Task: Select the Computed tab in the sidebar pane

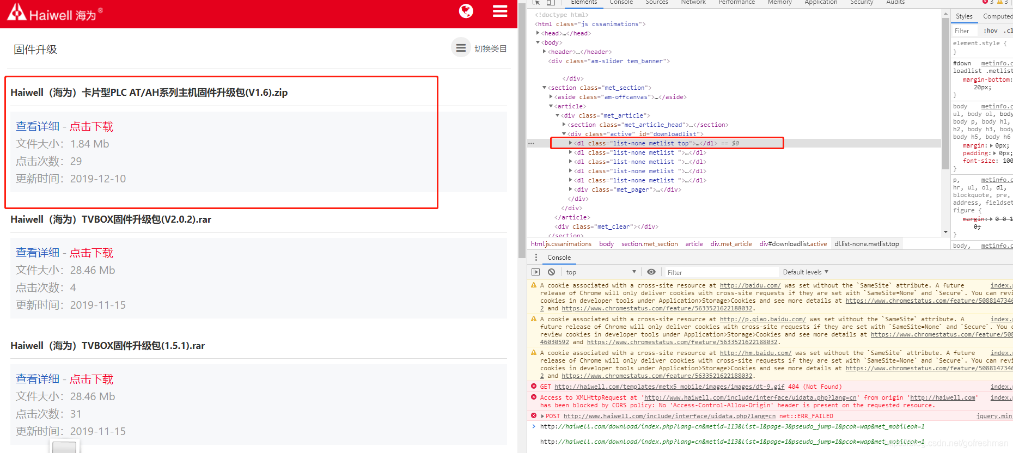Action: [x=998, y=16]
